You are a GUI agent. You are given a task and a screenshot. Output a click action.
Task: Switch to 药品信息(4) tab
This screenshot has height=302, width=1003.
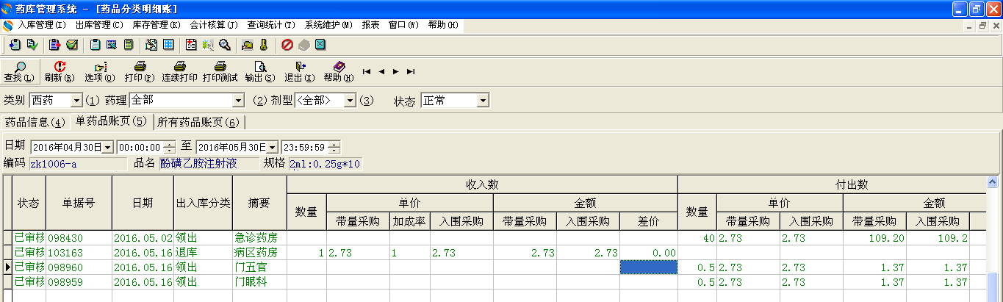(x=35, y=122)
